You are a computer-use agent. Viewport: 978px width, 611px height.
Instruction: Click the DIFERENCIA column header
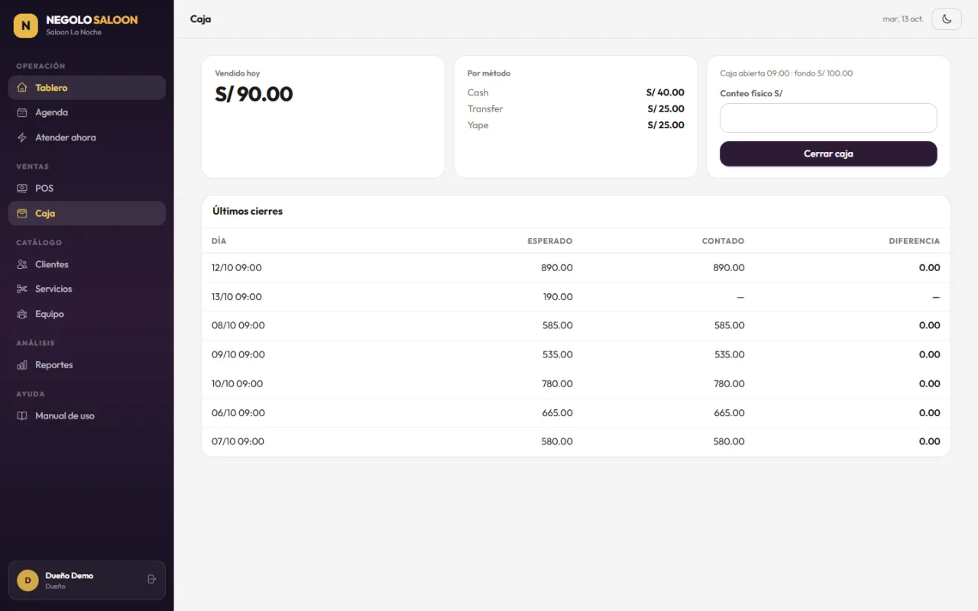915,241
